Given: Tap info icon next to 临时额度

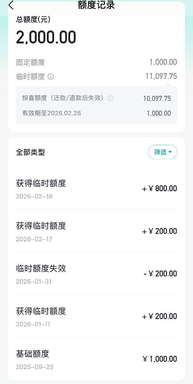Looking at the screenshot, I should tap(51, 77).
